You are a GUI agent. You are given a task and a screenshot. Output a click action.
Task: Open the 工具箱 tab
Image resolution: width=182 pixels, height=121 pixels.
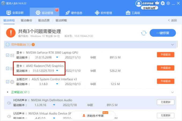[133, 13]
